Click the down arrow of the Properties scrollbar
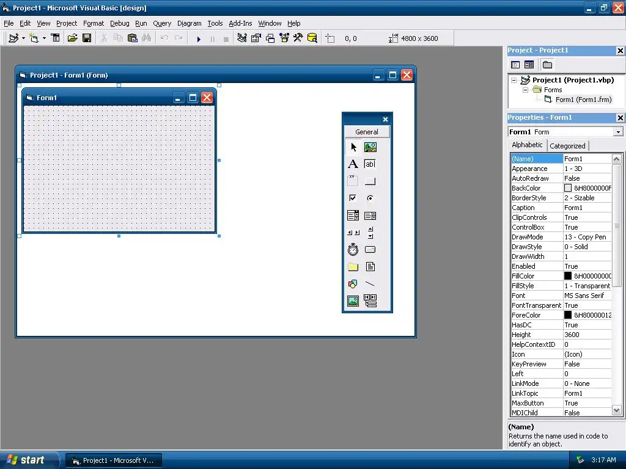Viewport: 626px width, 469px height. (x=616, y=410)
